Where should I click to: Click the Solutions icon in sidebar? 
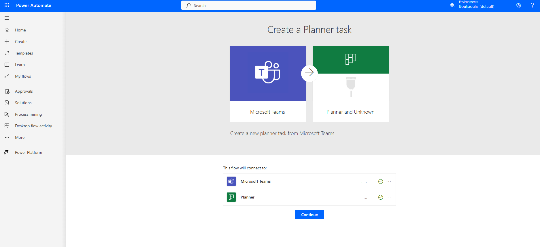coord(7,103)
